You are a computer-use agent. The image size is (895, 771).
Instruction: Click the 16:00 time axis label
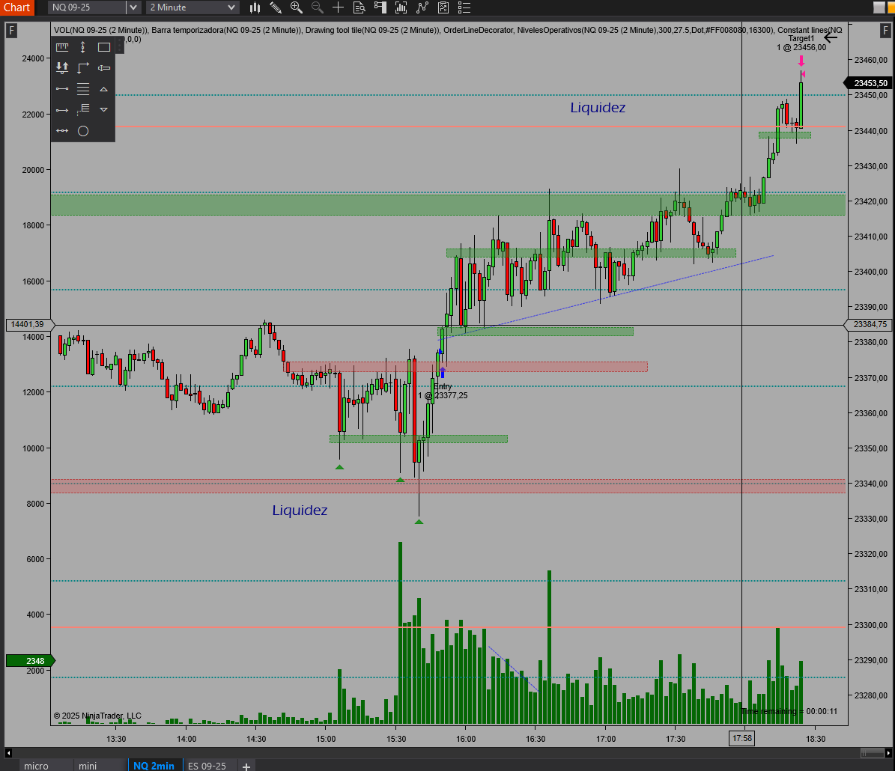[x=466, y=739]
